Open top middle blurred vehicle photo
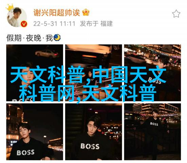187x163 pixels. [x=94, y=73]
